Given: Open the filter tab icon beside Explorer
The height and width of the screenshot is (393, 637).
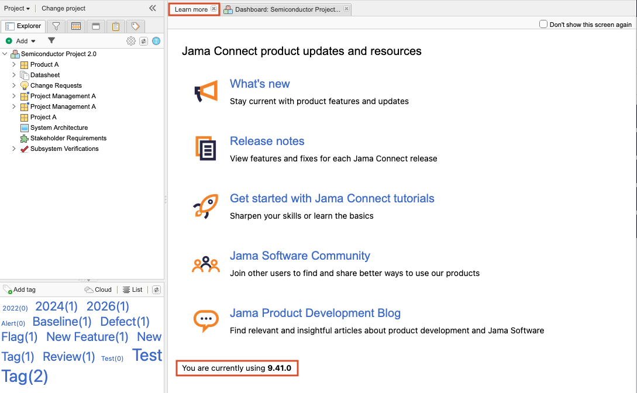Looking at the screenshot, I should tap(56, 26).
